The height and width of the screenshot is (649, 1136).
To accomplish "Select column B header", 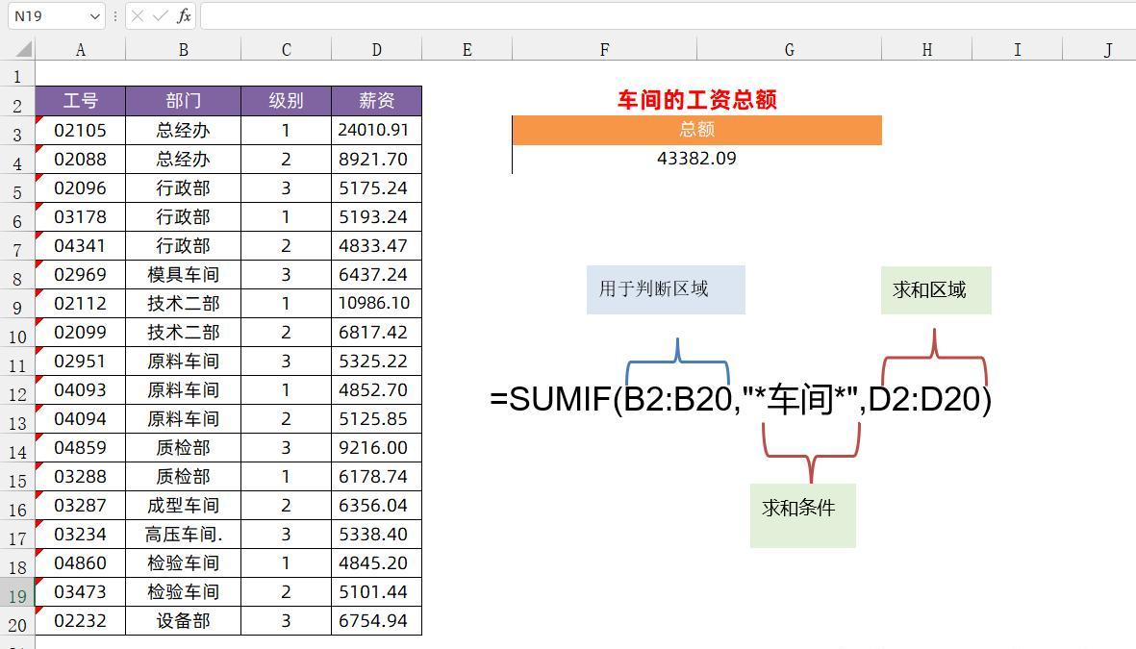I will click(x=184, y=50).
